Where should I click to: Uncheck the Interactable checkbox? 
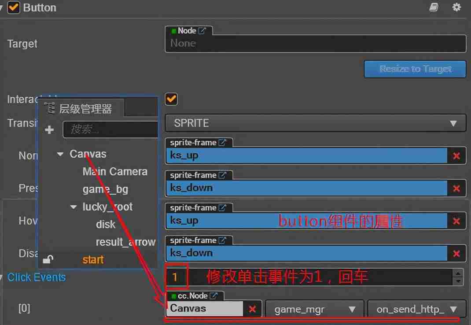tap(171, 99)
